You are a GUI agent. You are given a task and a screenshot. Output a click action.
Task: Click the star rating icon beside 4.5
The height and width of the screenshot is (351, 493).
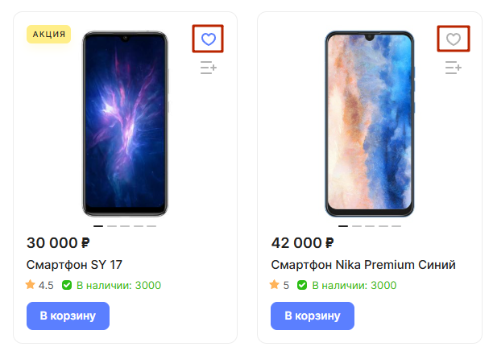(31, 285)
